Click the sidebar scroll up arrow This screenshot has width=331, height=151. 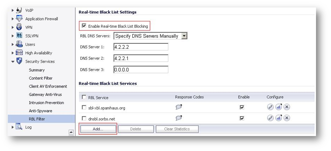click(71, 132)
